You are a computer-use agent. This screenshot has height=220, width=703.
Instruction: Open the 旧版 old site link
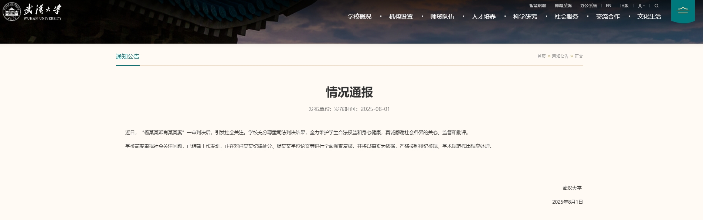tap(624, 6)
